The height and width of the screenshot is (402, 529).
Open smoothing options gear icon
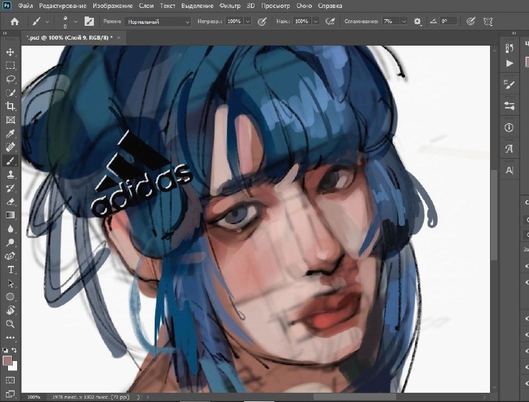pyautogui.click(x=417, y=22)
